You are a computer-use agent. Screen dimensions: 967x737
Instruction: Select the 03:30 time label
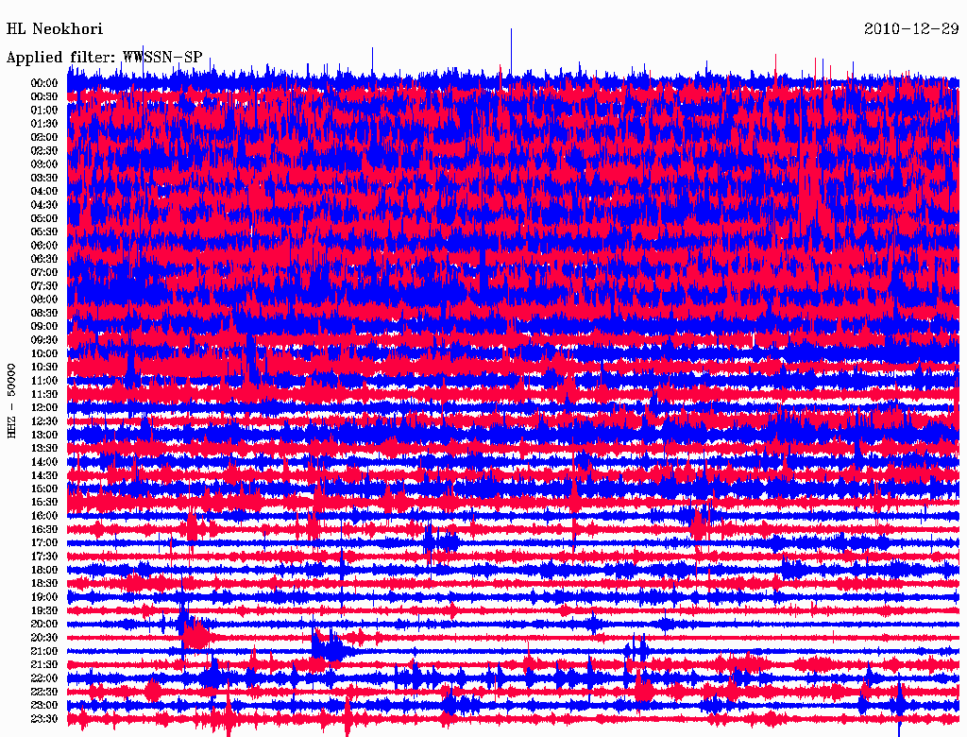tap(44, 178)
